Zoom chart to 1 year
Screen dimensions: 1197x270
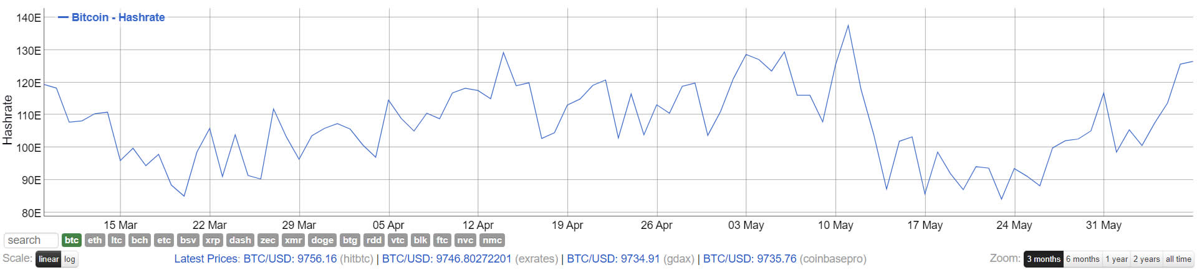pos(1116,259)
